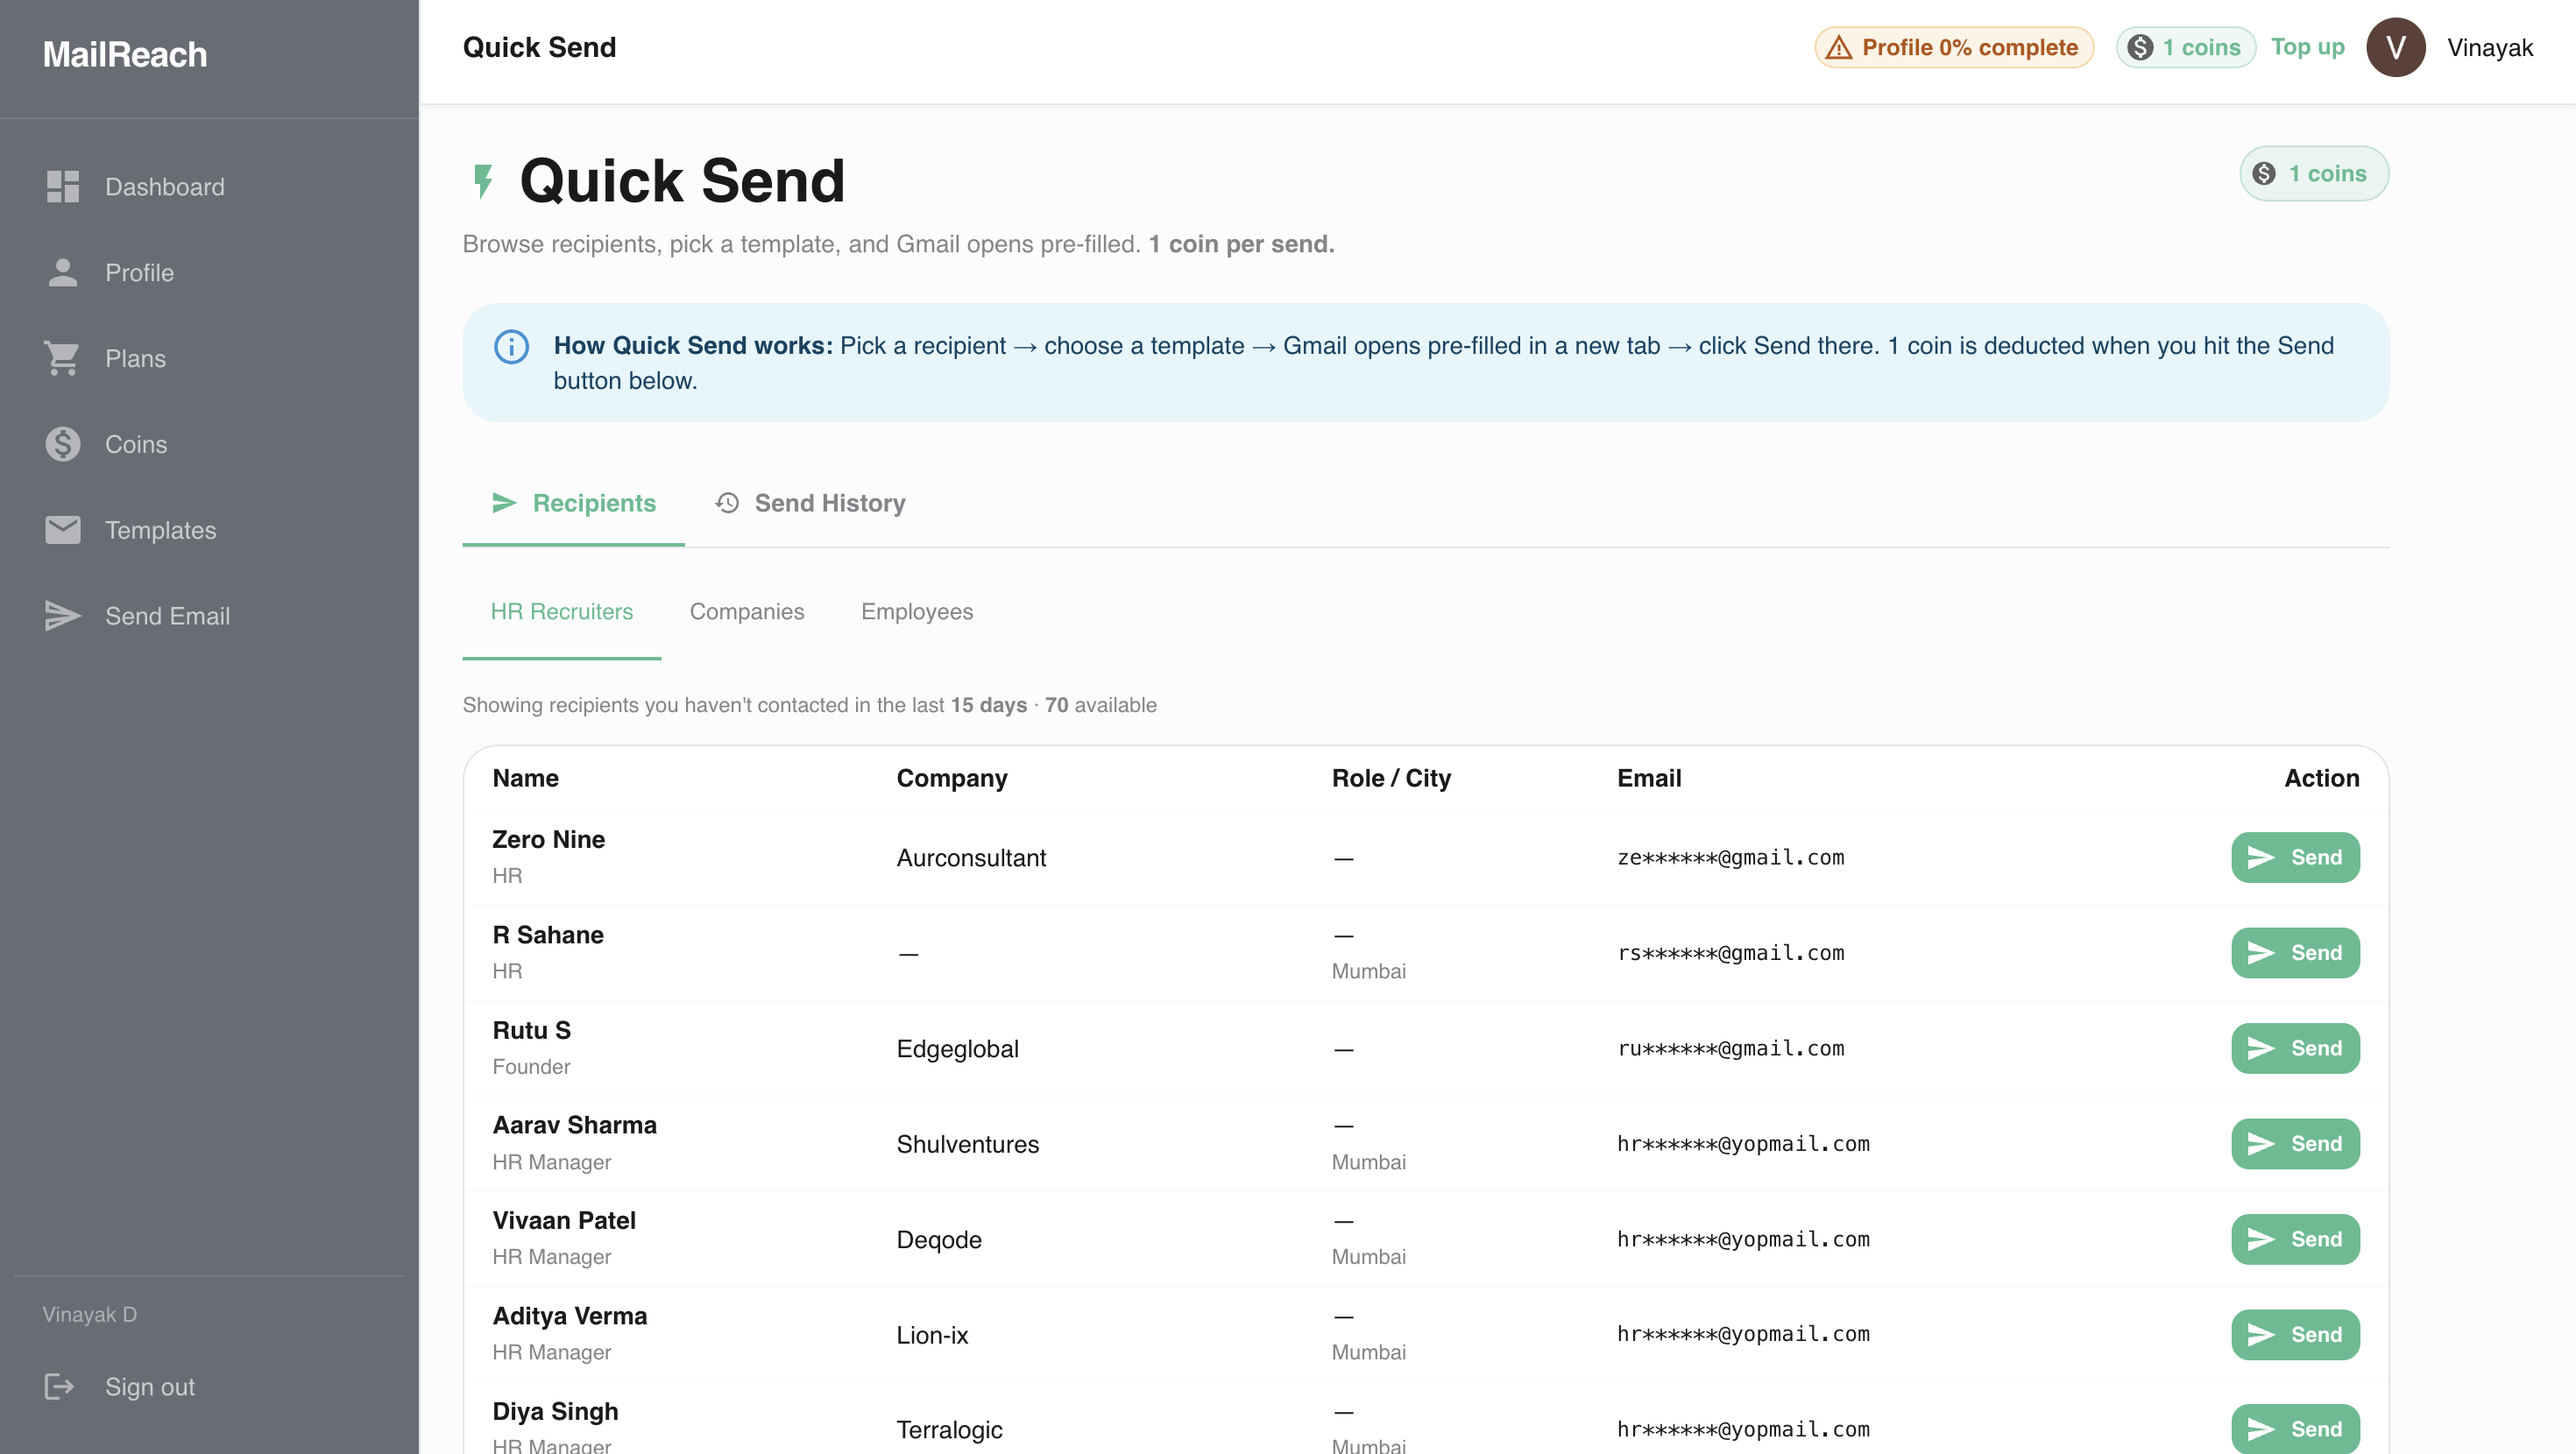Click the Templates envelope icon
Screen dimensions: 2576x1454
pos(62,530)
